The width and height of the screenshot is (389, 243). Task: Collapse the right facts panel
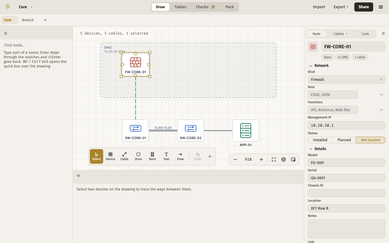pyautogui.click(x=383, y=34)
